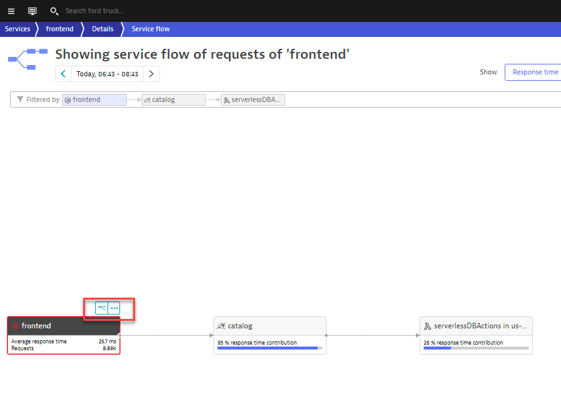Image resolution: width=561 pixels, height=394 pixels.
Task: Click the catalog response time contribution bar
Action: [270, 348]
